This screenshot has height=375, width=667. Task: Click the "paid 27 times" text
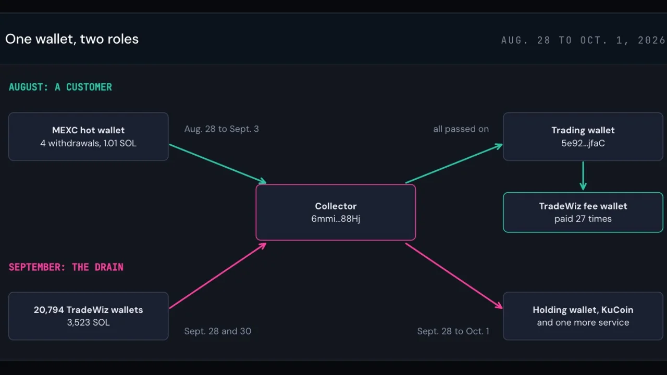click(583, 219)
